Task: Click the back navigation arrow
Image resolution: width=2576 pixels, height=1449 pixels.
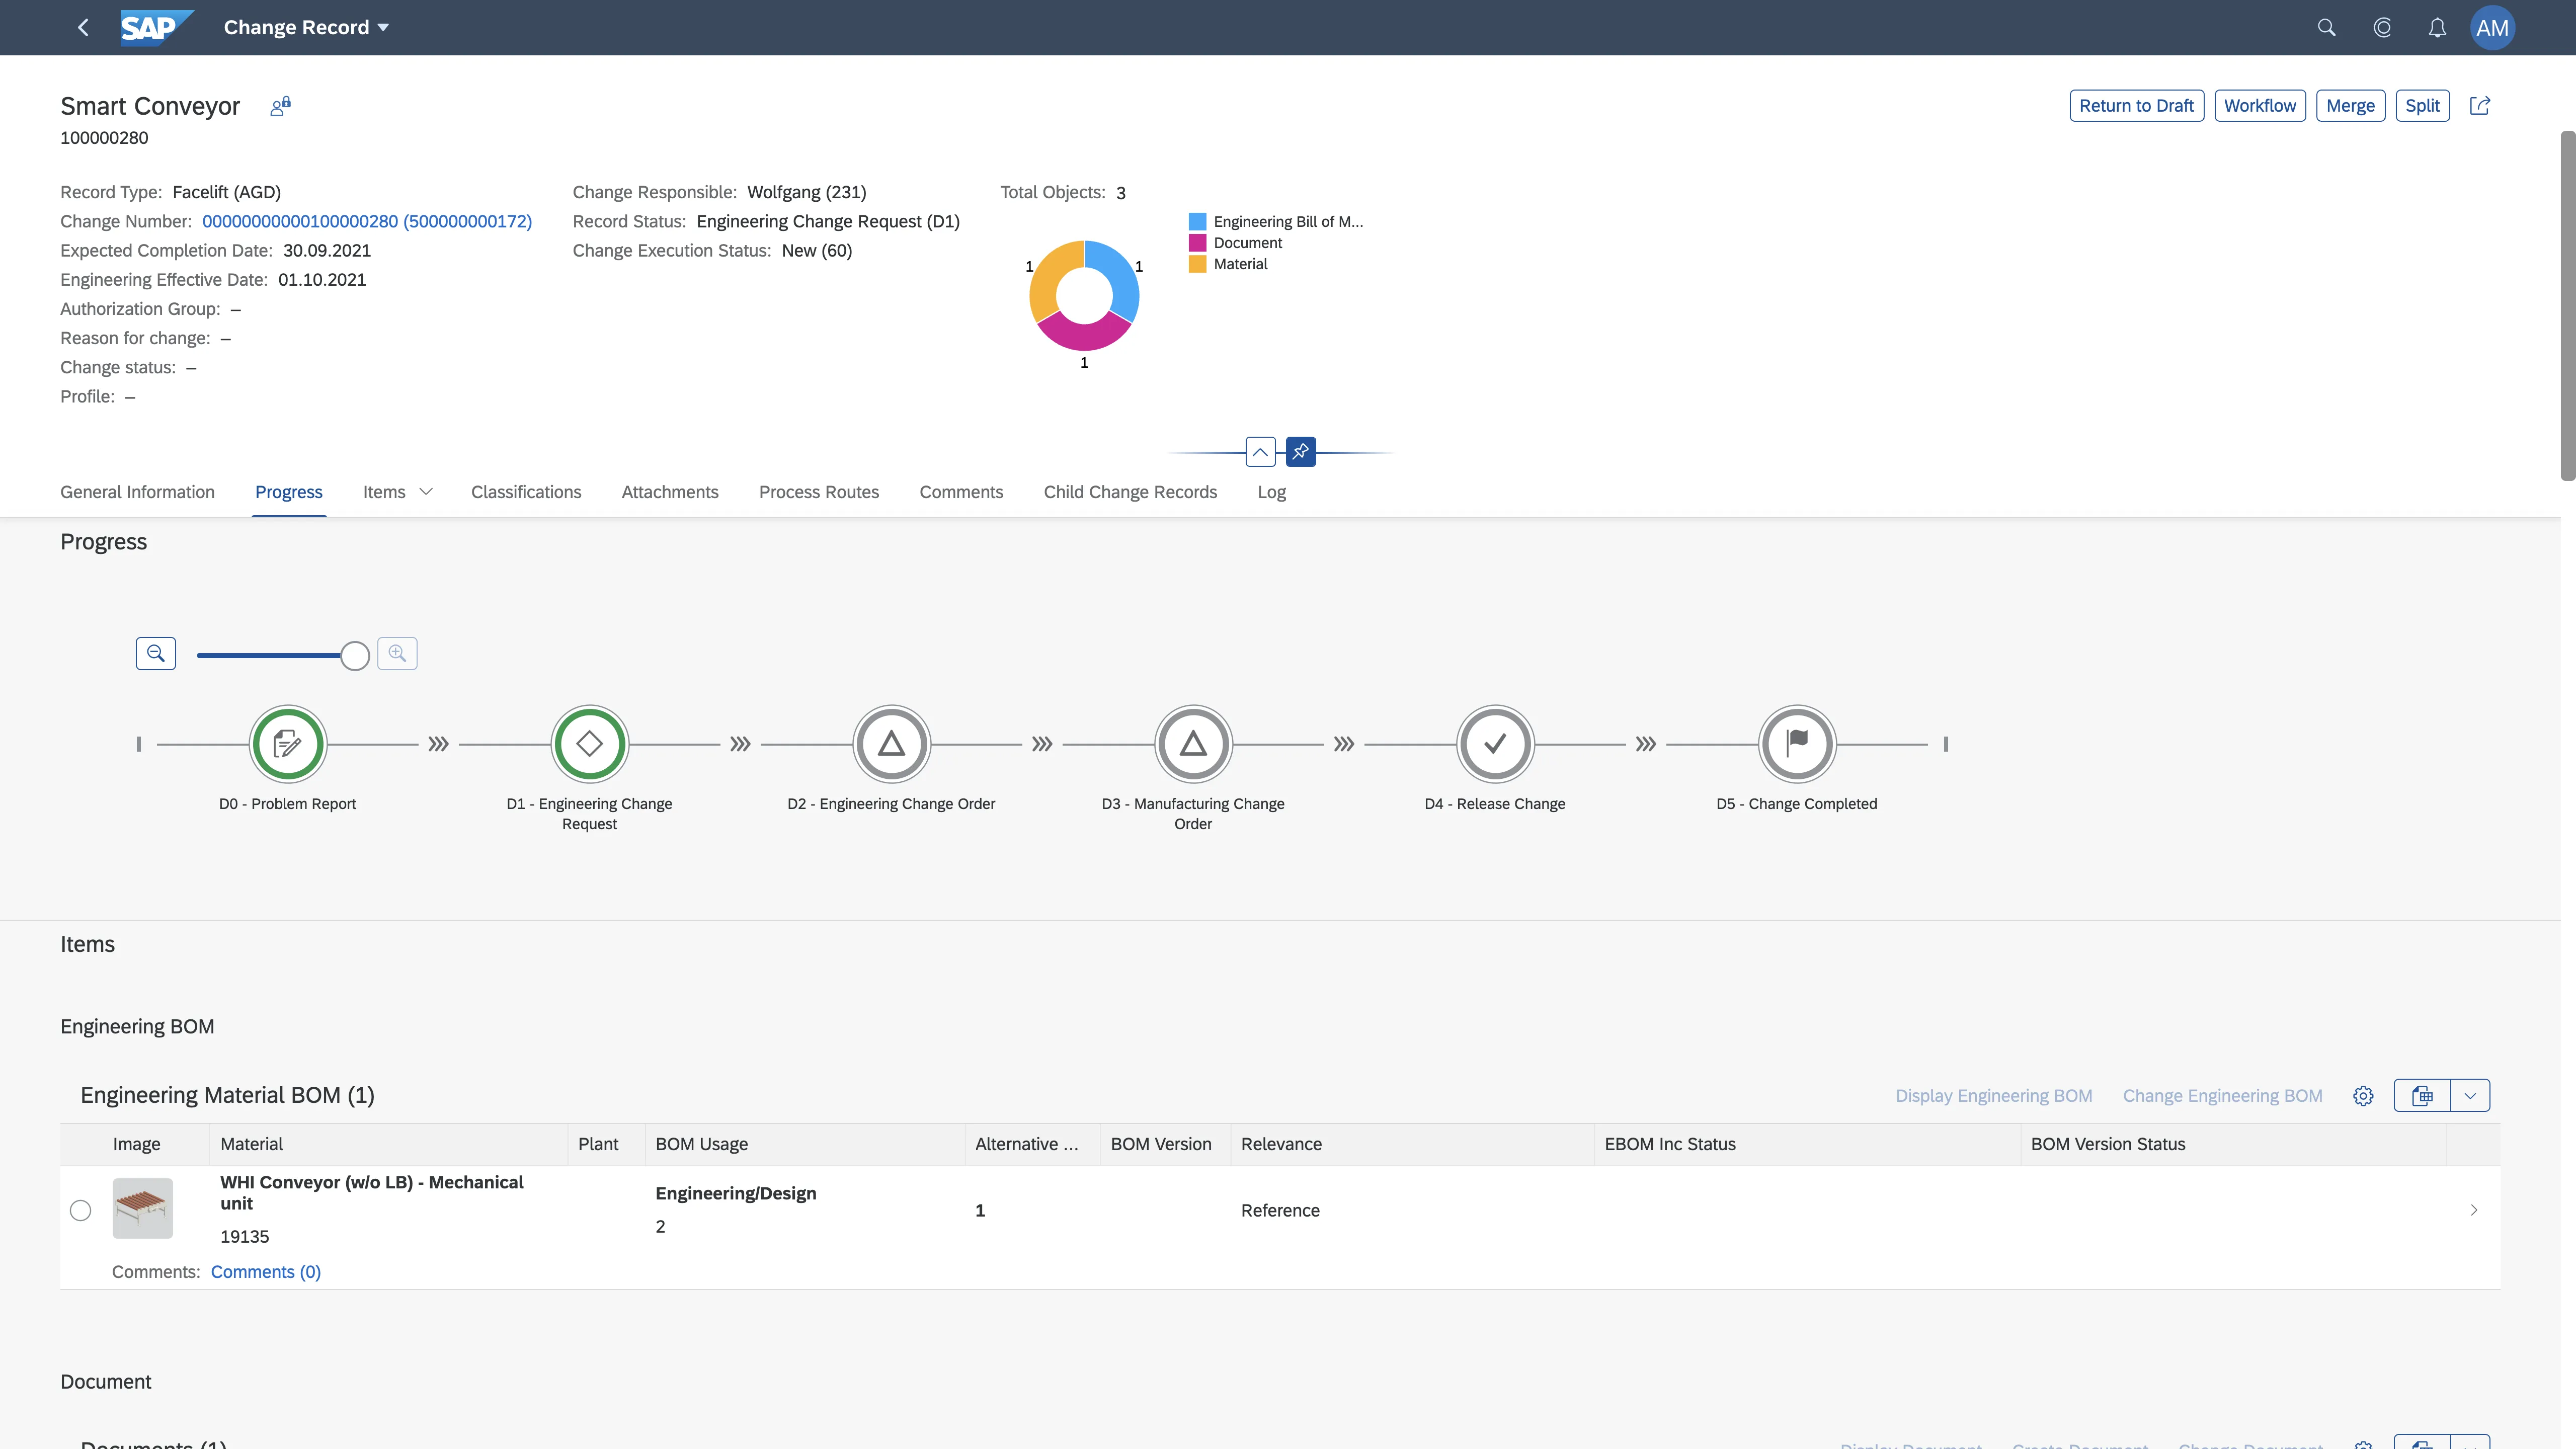Action: pos(83,27)
